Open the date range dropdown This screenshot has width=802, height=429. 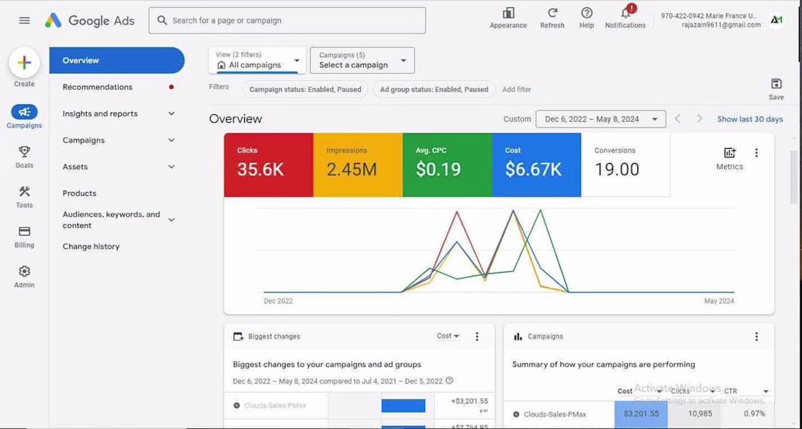pos(600,119)
